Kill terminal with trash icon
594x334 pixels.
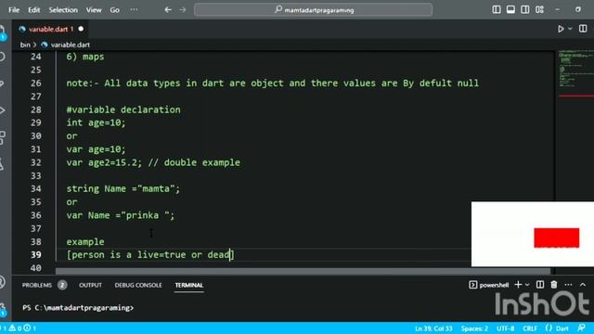tap(554, 285)
